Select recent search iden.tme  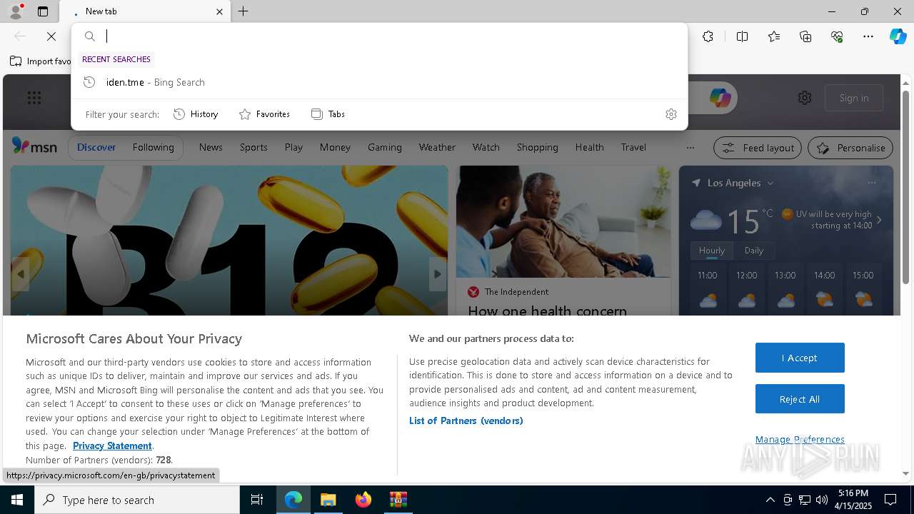[379, 82]
